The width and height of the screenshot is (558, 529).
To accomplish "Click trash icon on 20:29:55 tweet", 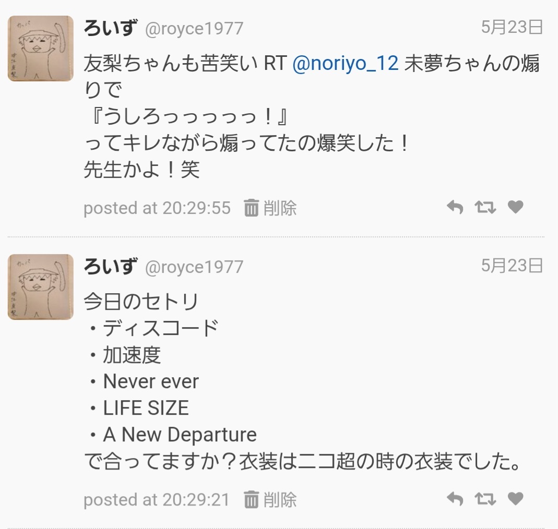I will [x=251, y=208].
